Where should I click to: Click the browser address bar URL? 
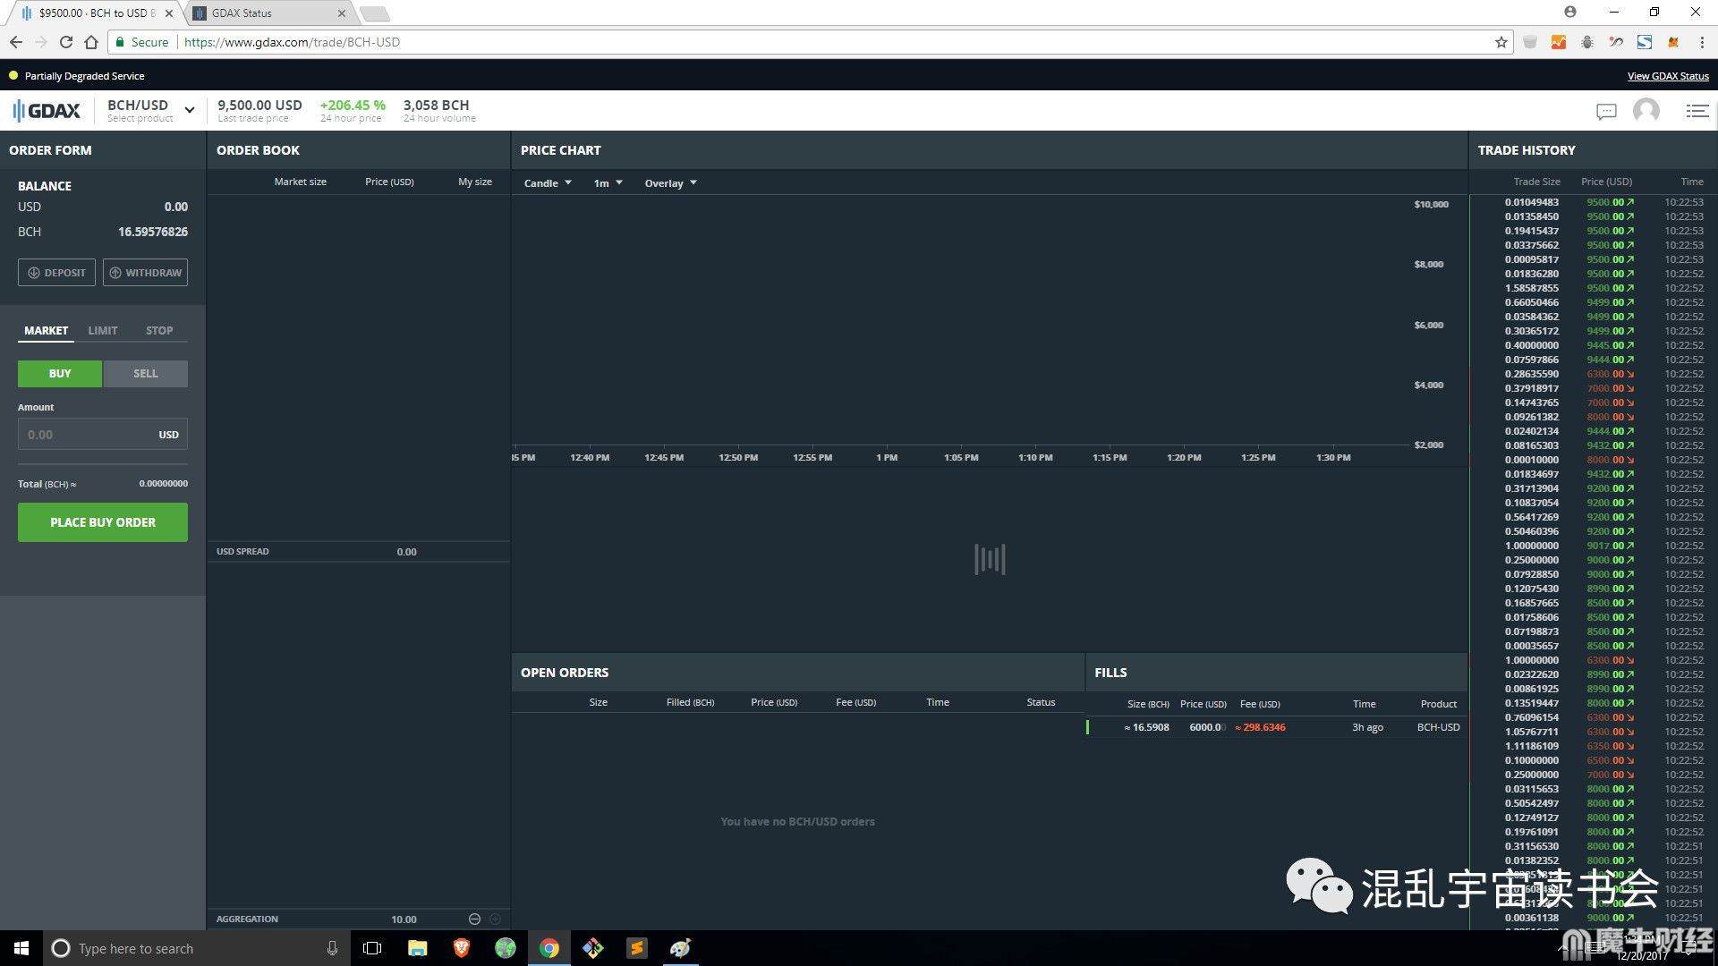coord(292,42)
